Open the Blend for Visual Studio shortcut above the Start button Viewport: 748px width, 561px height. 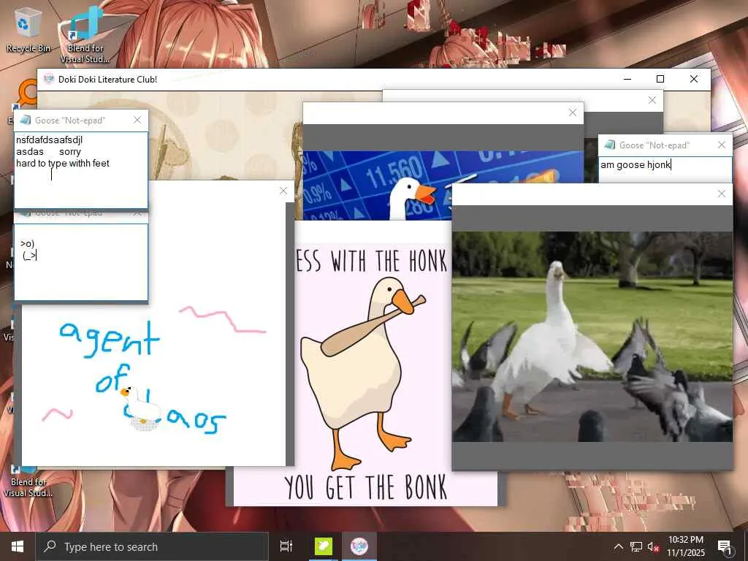(28, 482)
